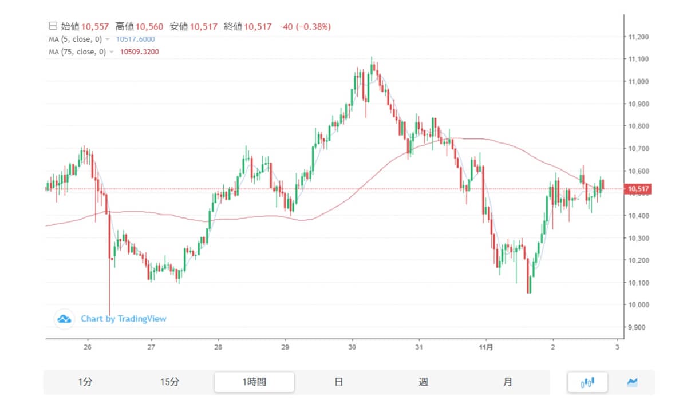Viewport: 687px width, 408px height.
Task: Click the 11,000 label on price axis
Action: (x=638, y=82)
